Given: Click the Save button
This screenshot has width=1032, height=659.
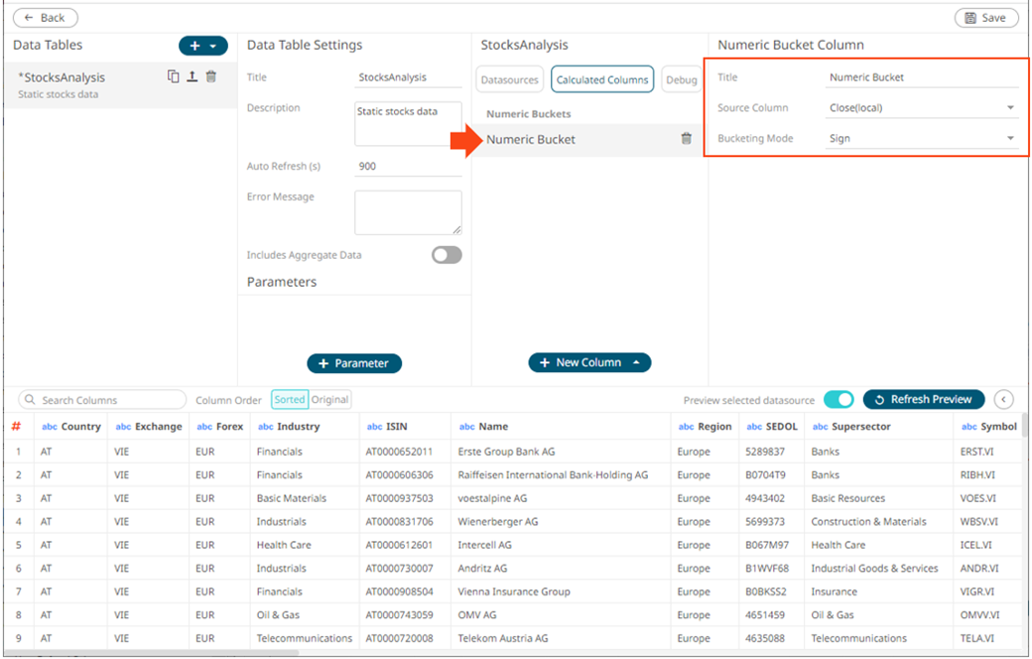Looking at the screenshot, I should pos(985,18).
